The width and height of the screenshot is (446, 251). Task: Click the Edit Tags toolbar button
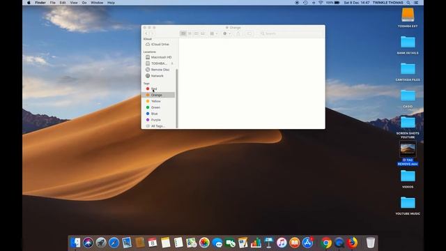point(249,33)
